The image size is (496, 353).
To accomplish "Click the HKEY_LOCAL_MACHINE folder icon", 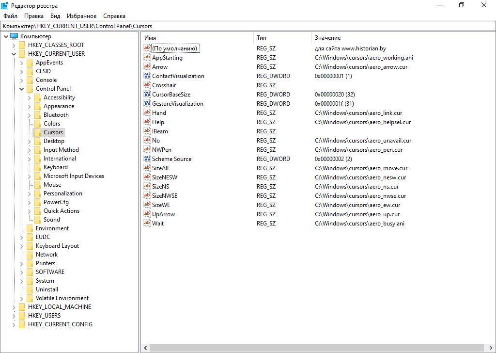I will click(x=22, y=307).
